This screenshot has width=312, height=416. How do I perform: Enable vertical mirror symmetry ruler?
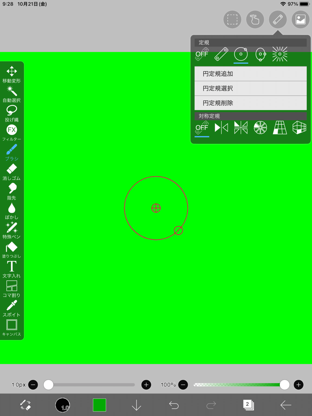[221, 128]
